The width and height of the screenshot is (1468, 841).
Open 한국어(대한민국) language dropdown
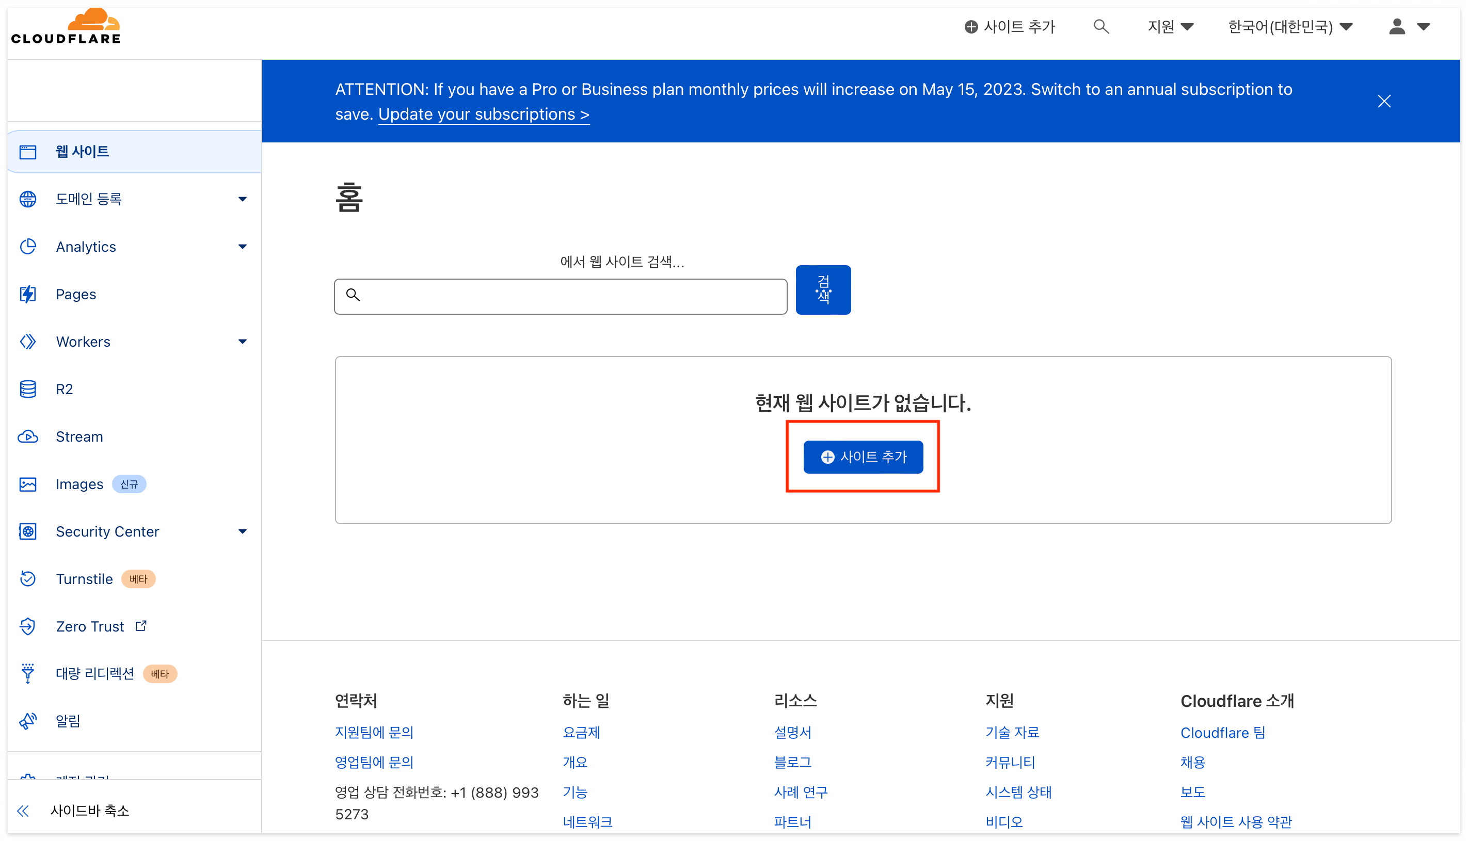coord(1289,26)
